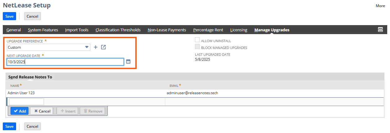Open the calendar picker for Next Upgrade Date
This screenshot has width=390, height=133.
click(128, 62)
